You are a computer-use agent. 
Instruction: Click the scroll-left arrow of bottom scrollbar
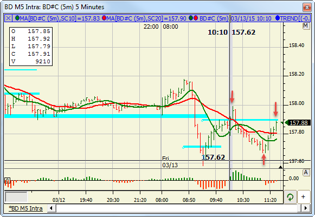pos(51,208)
